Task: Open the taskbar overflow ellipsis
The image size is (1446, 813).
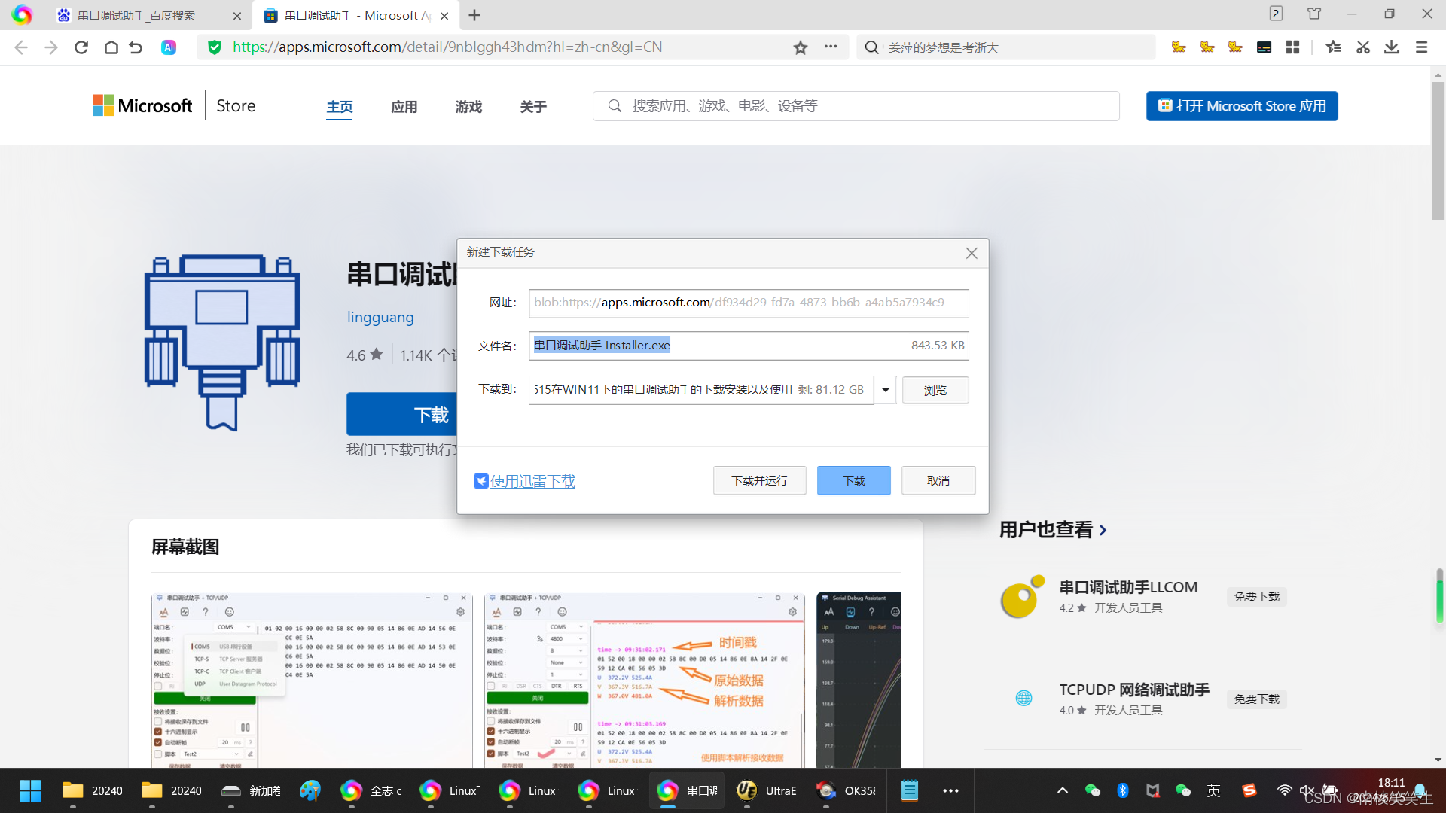Action: pos(950,790)
